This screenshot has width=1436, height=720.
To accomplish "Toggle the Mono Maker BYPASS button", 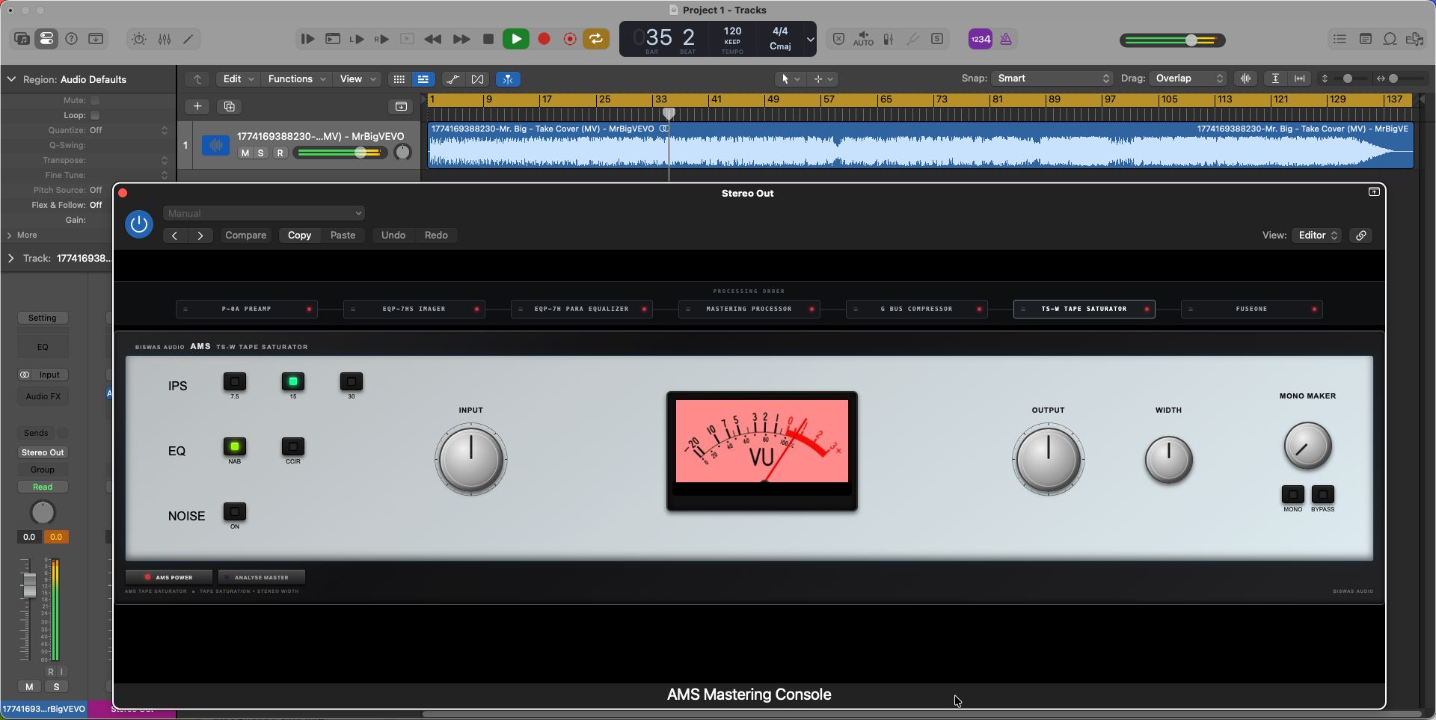I will point(1323,494).
